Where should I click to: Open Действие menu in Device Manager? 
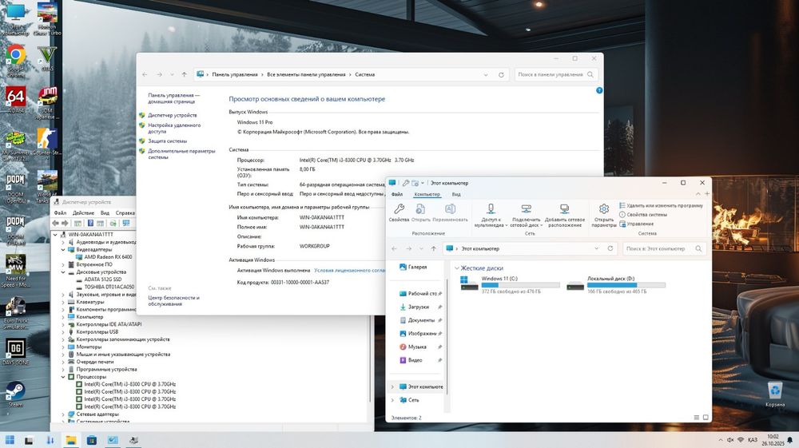point(83,213)
